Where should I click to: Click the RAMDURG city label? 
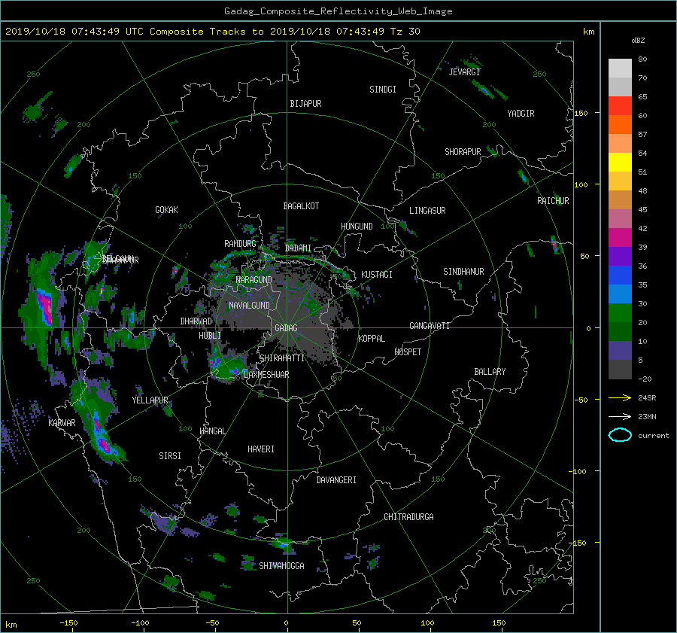240,244
